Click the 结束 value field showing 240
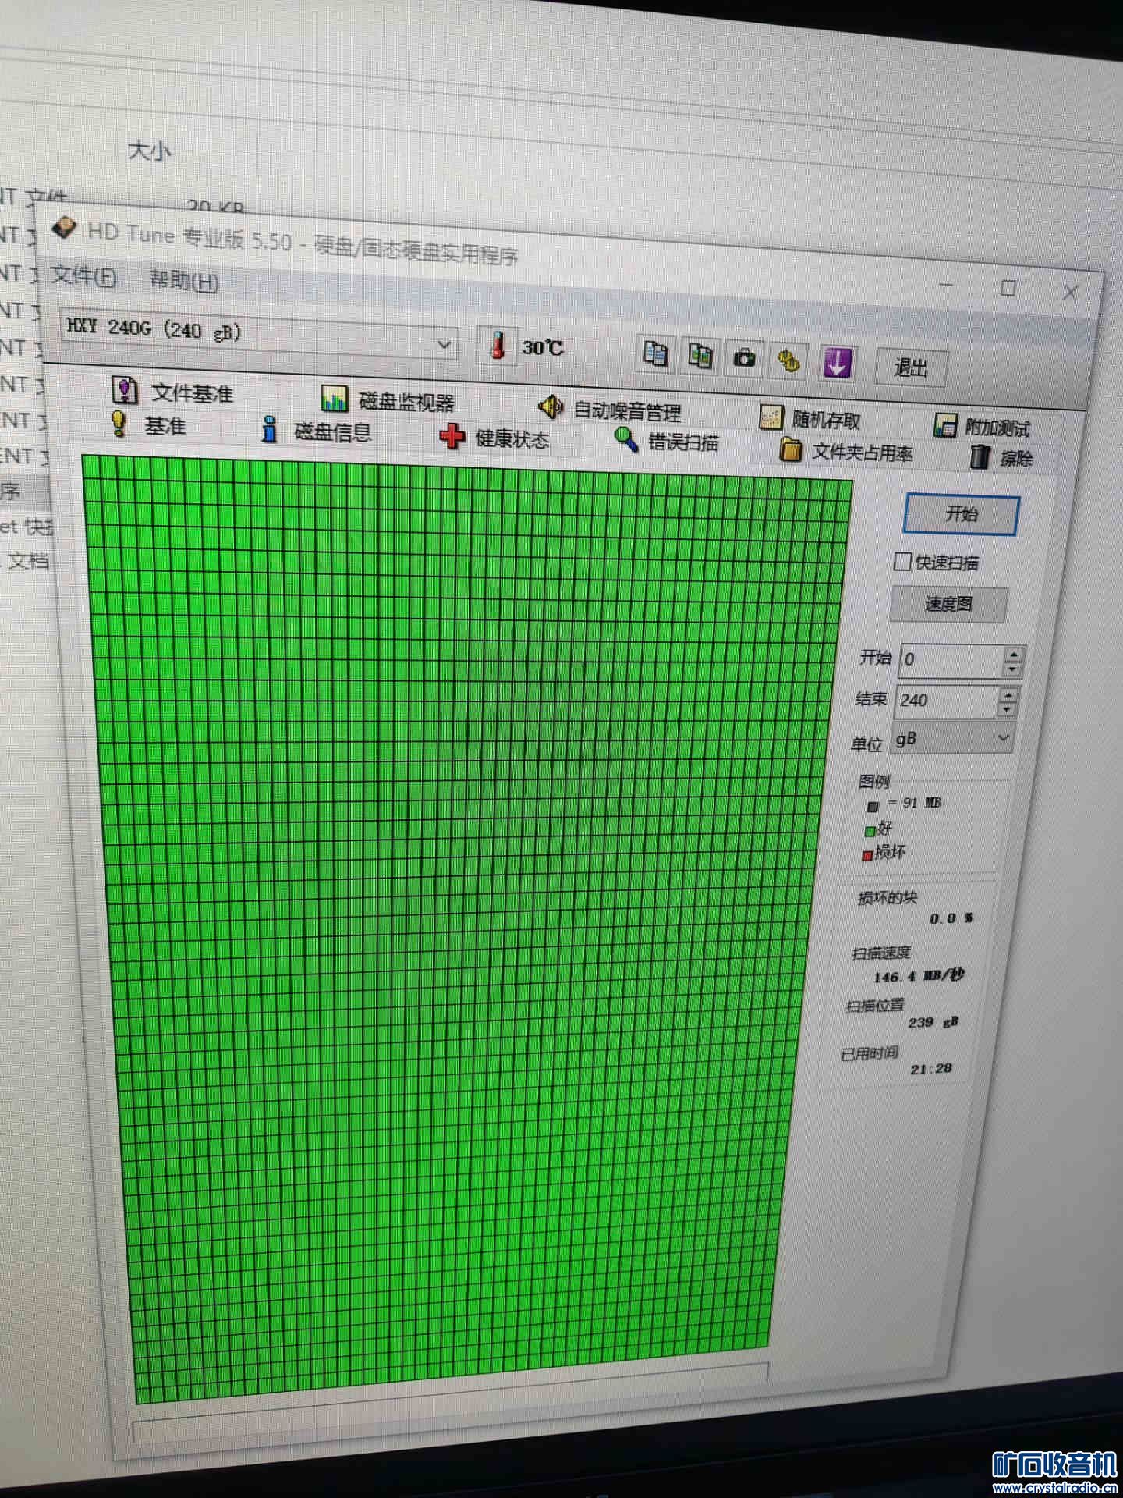This screenshot has height=1498, width=1123. pyautogui.click(x=947, y=700)
